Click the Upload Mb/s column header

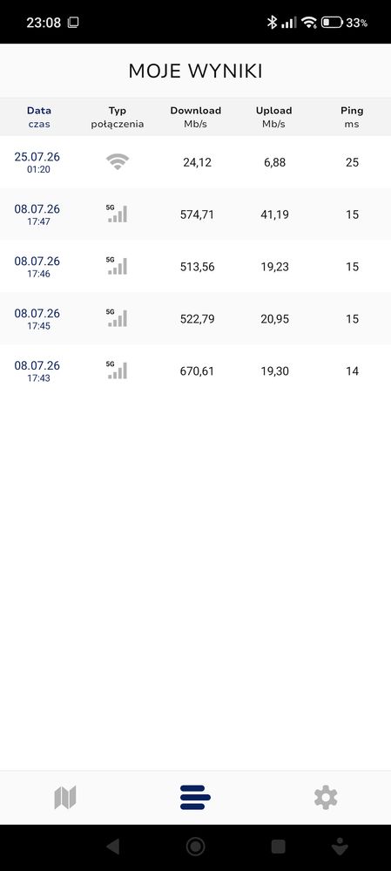tap(274, 117)
